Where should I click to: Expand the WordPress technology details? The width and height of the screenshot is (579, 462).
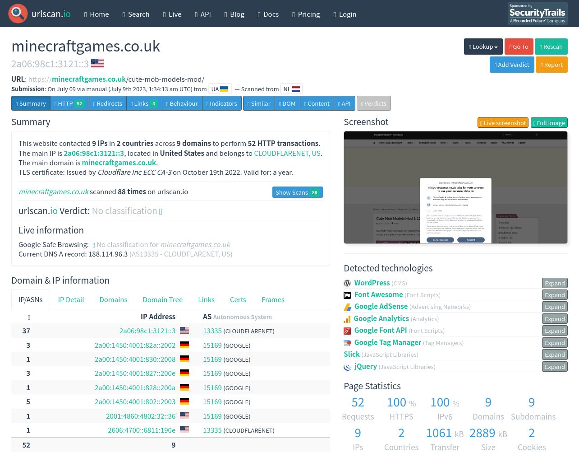click(555, 283)
